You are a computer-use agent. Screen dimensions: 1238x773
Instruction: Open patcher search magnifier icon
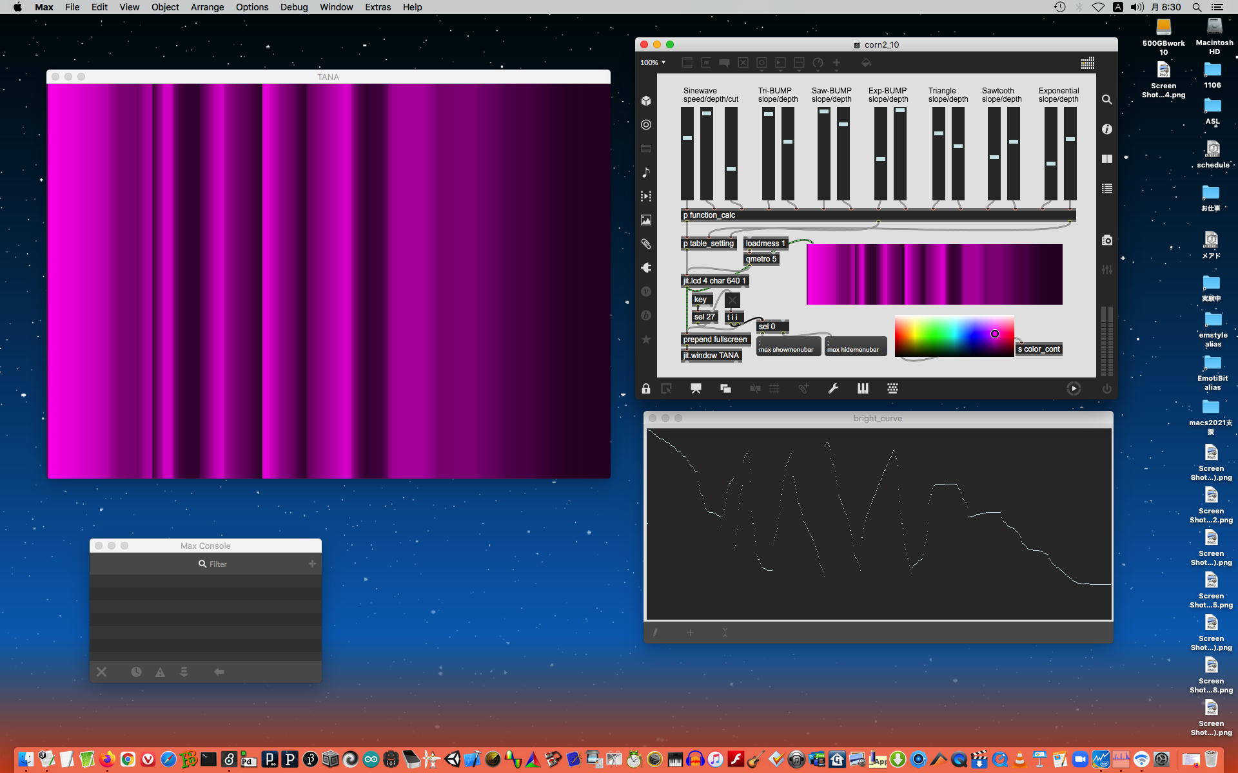pyautogui.click(x=1107, y=100)
